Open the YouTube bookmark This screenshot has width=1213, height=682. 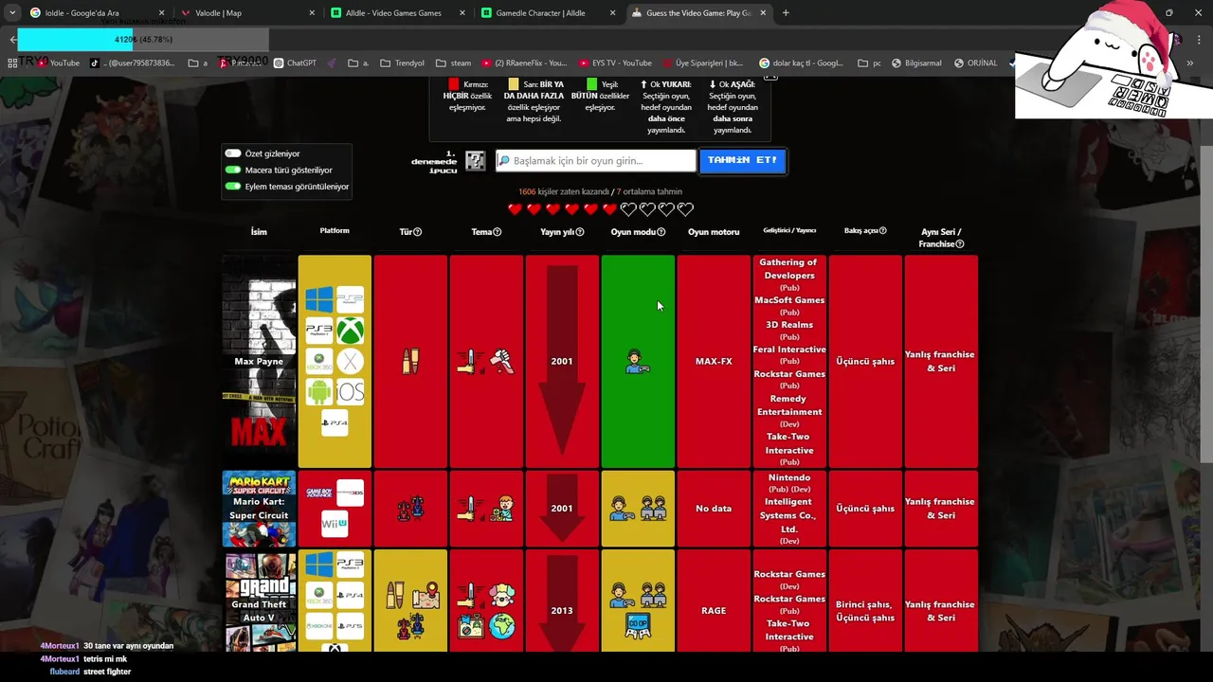pyautogui.click(x=57, y=63)
